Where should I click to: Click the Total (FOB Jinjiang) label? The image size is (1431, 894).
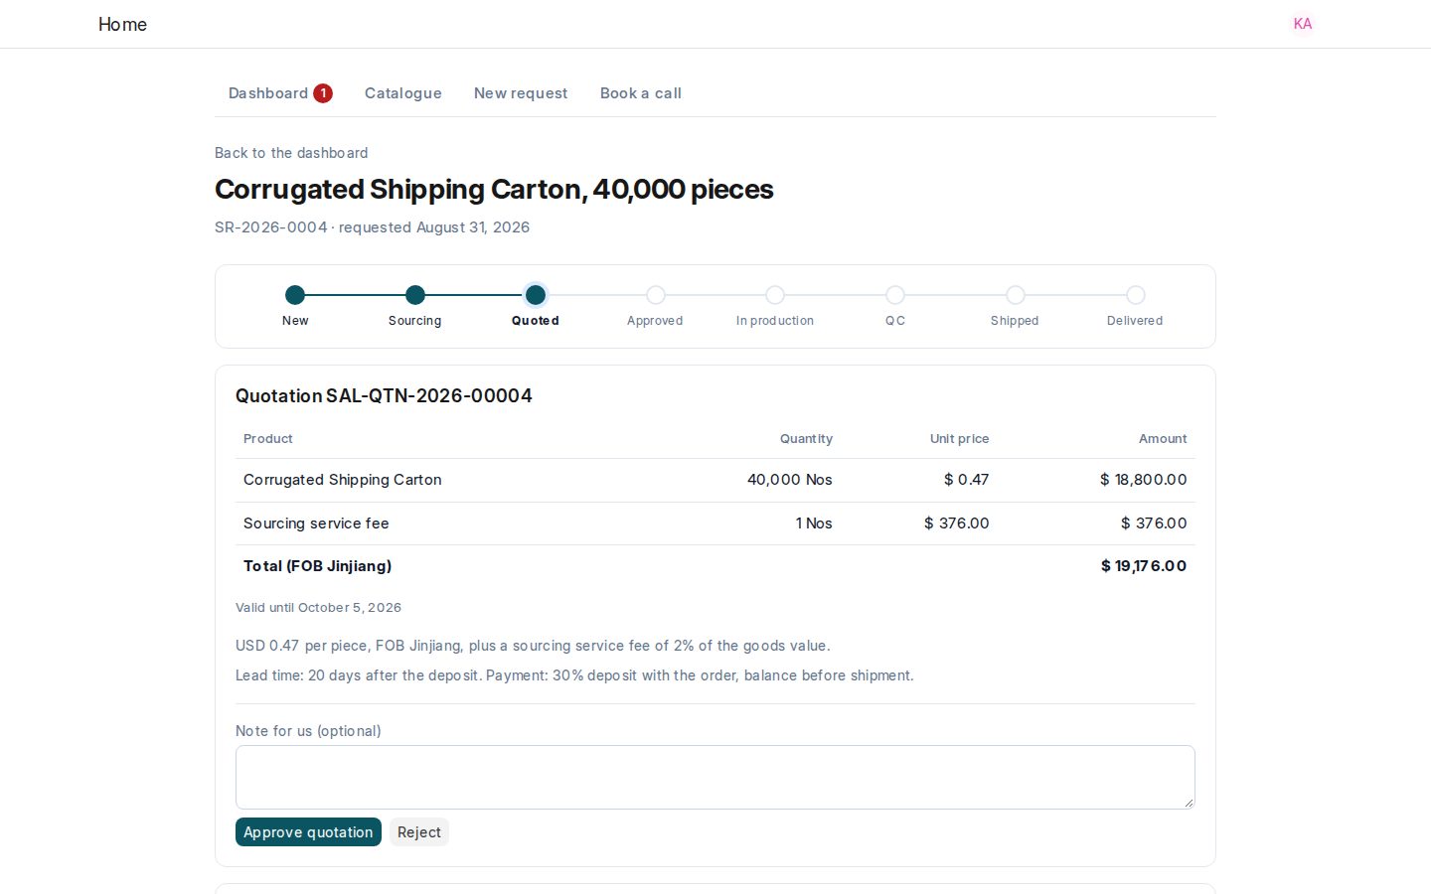pyautogui.click(x=318, y=566)
